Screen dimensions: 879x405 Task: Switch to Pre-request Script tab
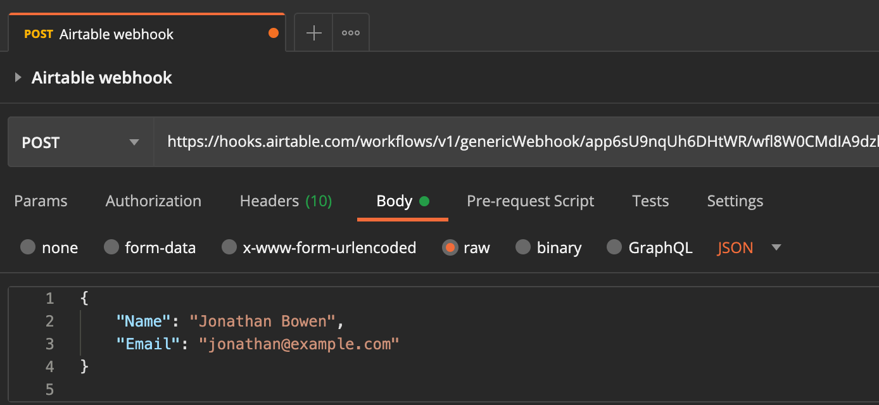tap(531, 201)
